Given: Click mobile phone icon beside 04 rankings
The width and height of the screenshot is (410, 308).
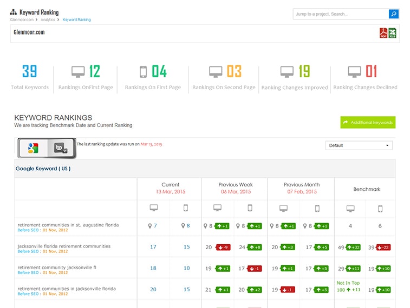Looking at the screenshot, I should point(143,72).
